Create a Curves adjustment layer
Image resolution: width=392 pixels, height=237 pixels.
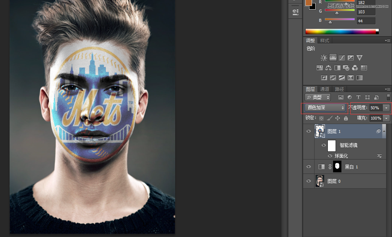pyautogui.click(x=342, y=58)
